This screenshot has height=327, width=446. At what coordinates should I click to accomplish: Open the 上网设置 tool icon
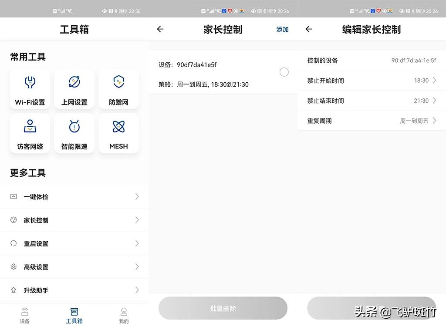pos(74,82)
